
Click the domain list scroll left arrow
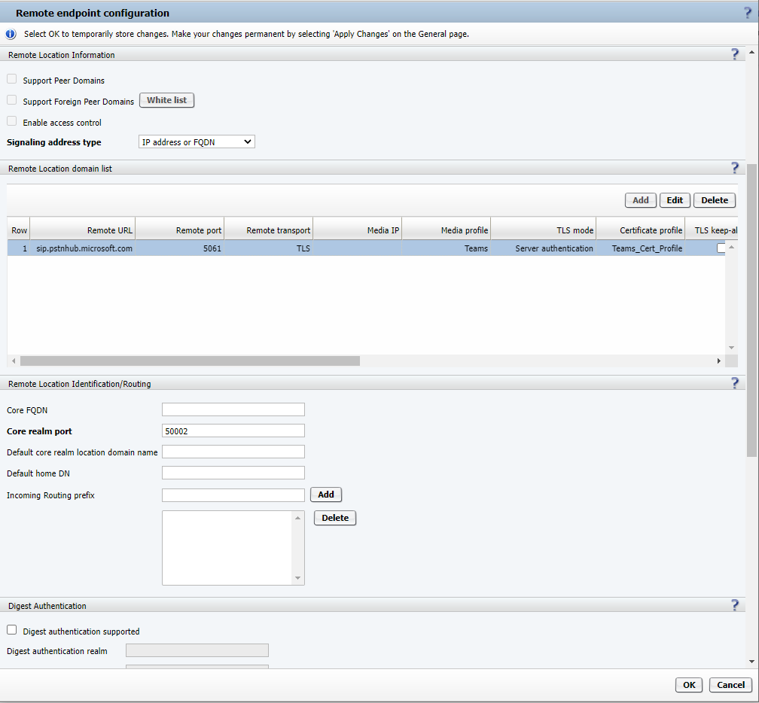point(14,361)
